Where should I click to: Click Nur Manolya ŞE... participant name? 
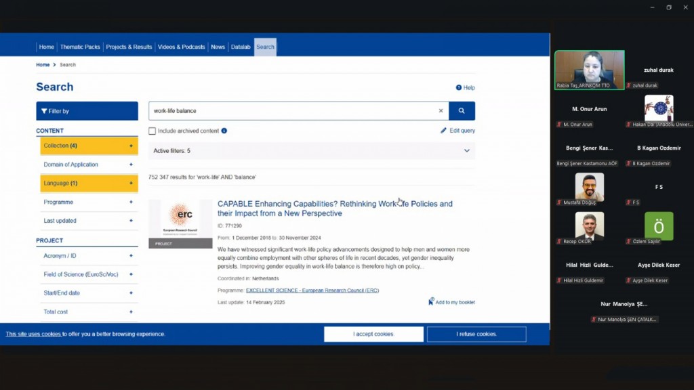click(x=624, y=304)
